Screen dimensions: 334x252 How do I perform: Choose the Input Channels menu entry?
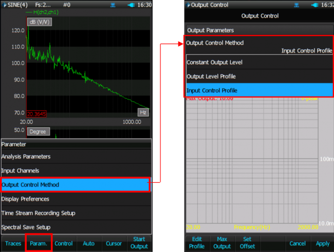(x=76, y=170)
